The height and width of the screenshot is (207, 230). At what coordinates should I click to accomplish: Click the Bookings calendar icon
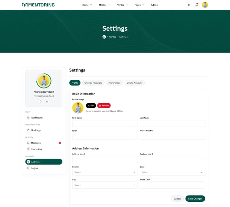28,130
